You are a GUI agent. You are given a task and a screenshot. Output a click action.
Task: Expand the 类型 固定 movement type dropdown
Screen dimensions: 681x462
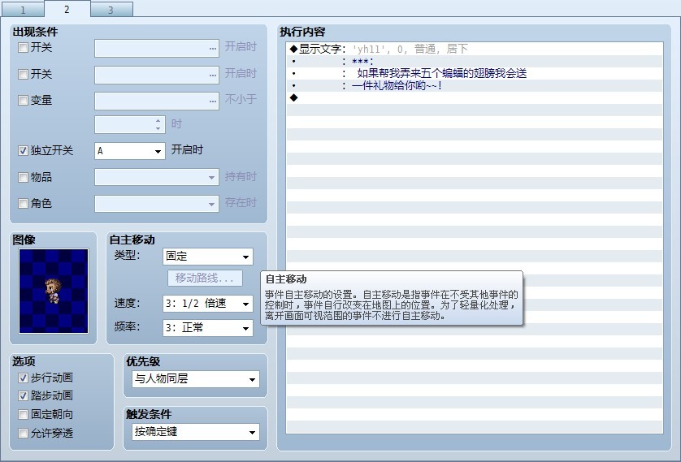pyautogui.click(x=207, y=257)
